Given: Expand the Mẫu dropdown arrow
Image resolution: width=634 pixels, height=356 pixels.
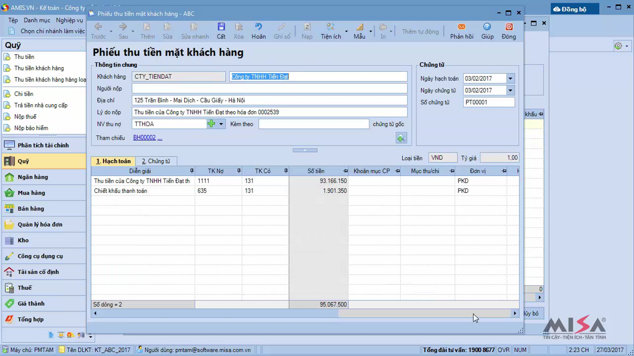Looking at the screenshot, I should click(x=371, y=31).
